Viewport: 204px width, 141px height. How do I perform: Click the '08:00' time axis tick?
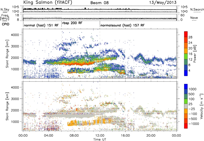(x=74, y=135)
